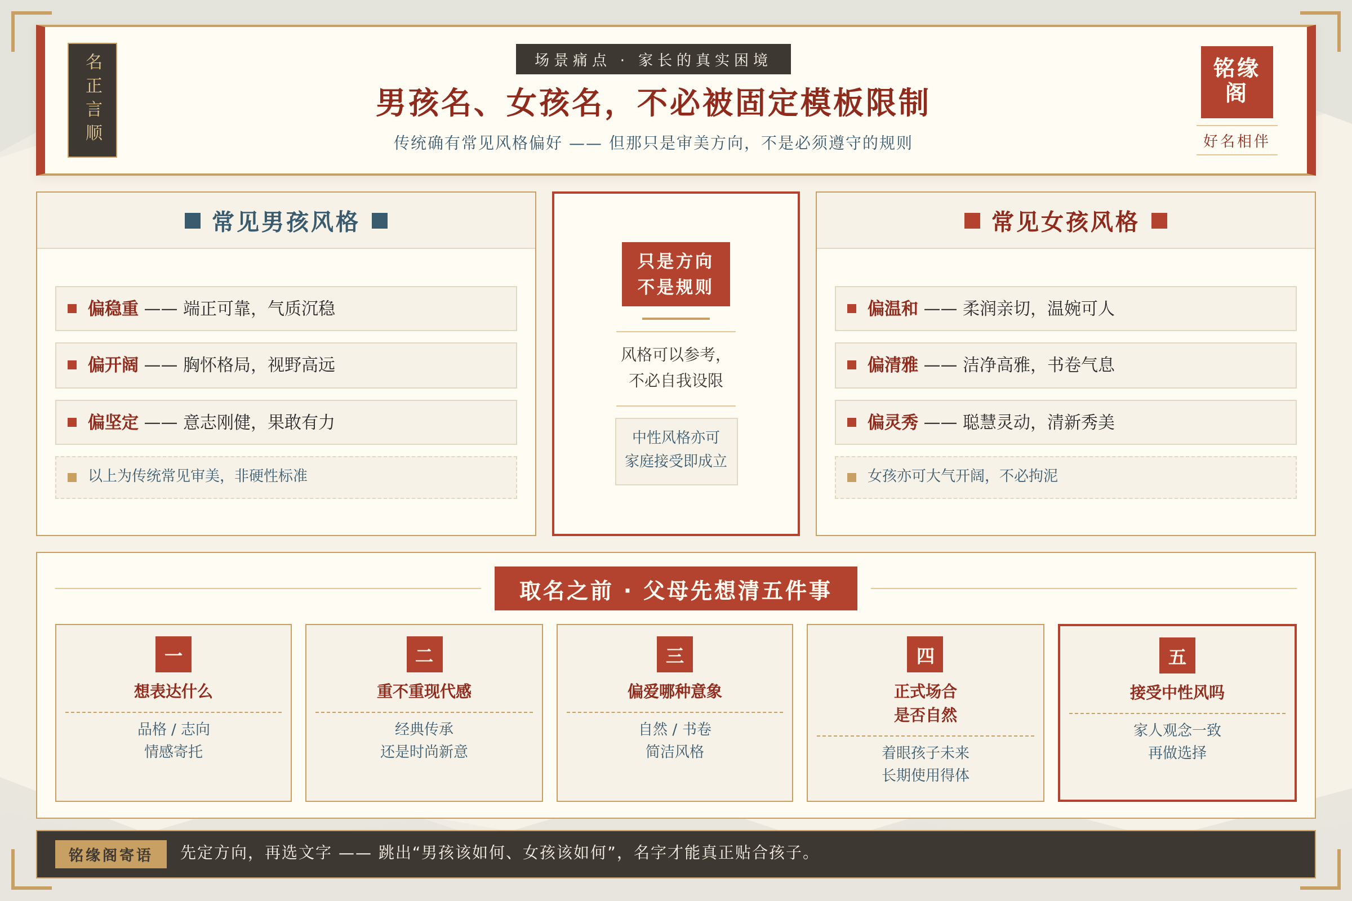The height and width of the screenshot is (901, 1352).
Task: Click the 场景痛点 · 家长的真实困境 banner
Action: [x=653, y=59]
